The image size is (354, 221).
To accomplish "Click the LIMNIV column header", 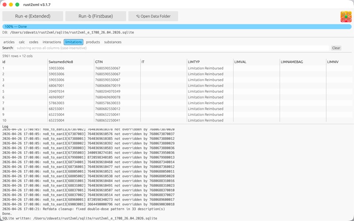I will click(333, 62).
